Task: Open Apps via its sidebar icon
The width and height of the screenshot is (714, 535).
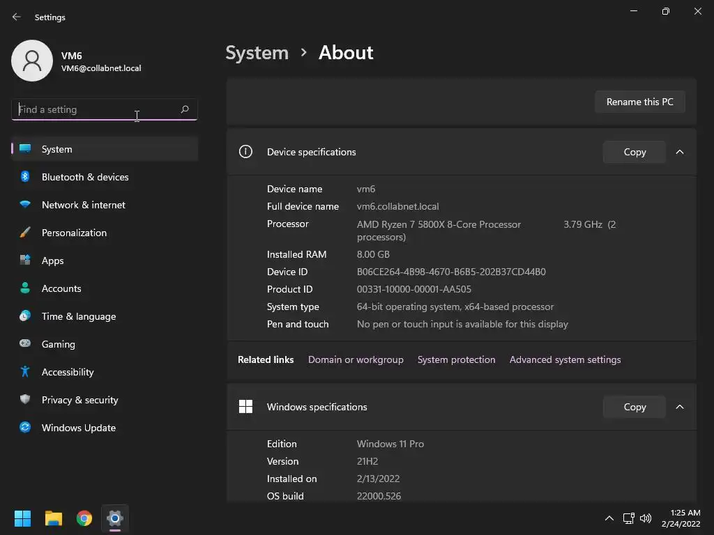Action: point(25,261)
